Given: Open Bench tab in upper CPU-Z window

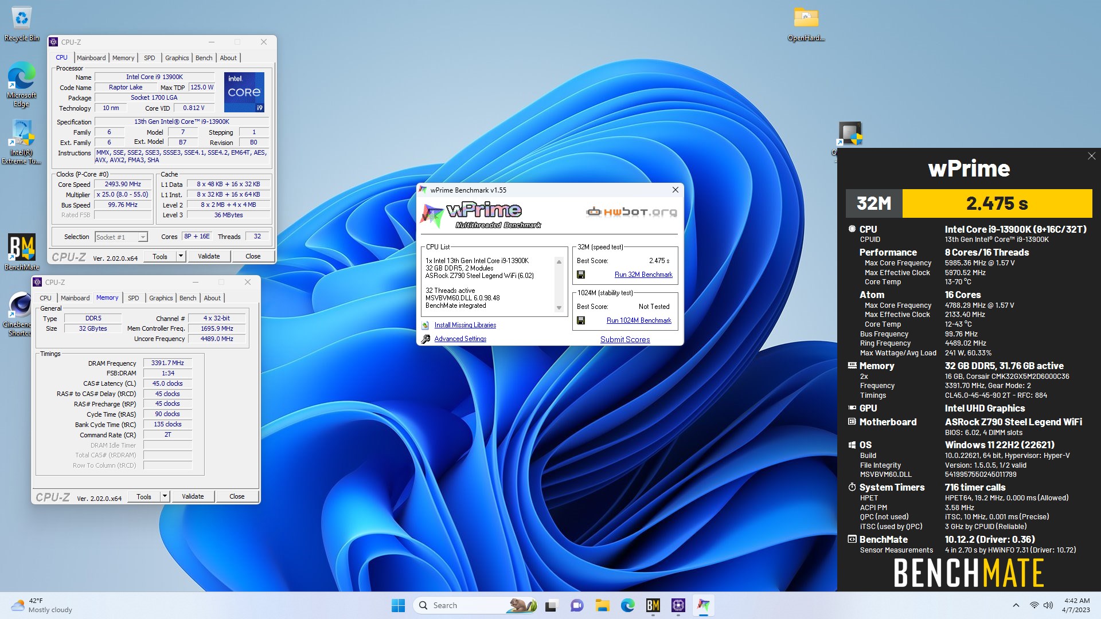Looking at the screenshot, I should pyautogui.click(x=204, y=58).
